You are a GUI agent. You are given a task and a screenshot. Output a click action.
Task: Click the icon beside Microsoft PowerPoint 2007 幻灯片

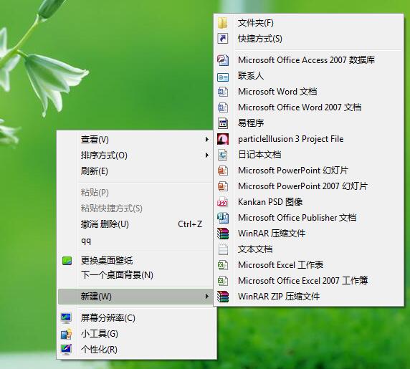223,186
